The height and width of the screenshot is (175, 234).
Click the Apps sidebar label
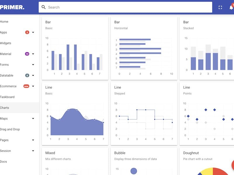4,32
